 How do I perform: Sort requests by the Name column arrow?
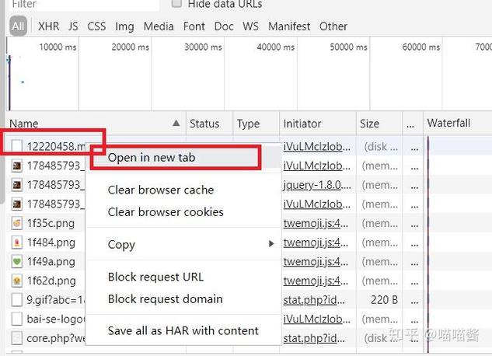coord(176,124)
